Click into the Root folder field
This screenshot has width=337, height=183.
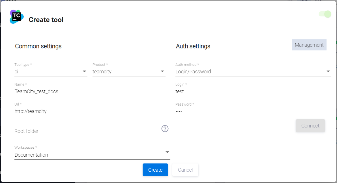coord(86,131)
